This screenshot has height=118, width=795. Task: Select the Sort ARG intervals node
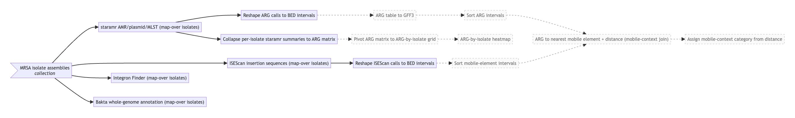485,15
